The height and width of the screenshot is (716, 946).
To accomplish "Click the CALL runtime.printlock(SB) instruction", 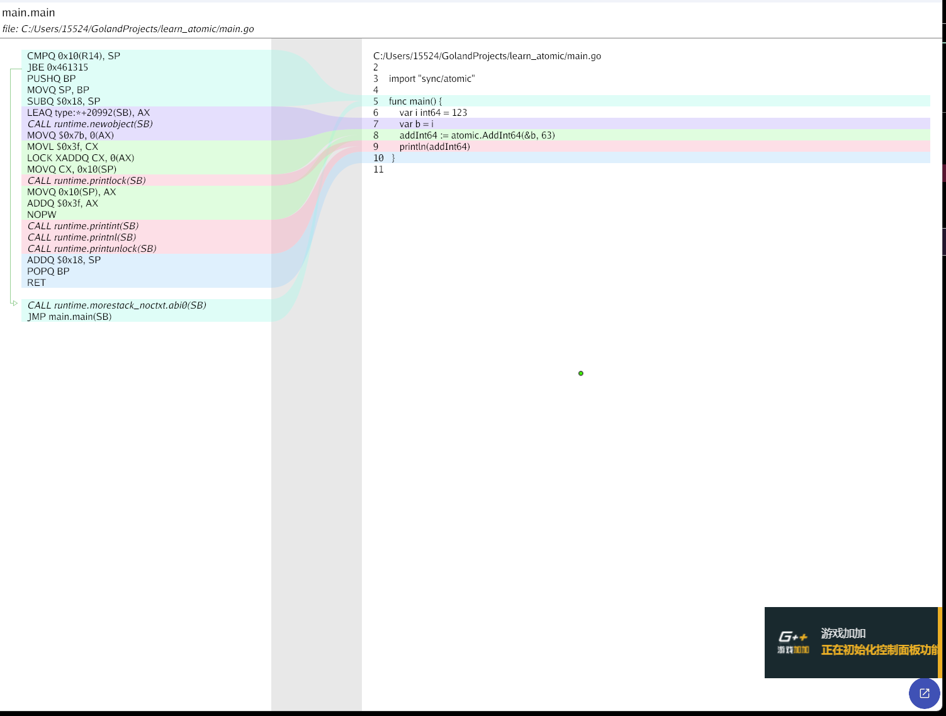I will (x=86, y=181).
